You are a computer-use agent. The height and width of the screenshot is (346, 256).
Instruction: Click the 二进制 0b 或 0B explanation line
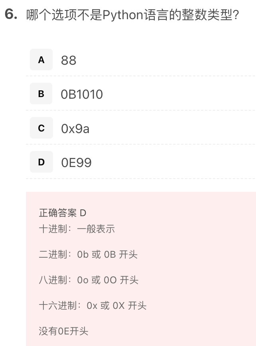(x=88, y=255)
